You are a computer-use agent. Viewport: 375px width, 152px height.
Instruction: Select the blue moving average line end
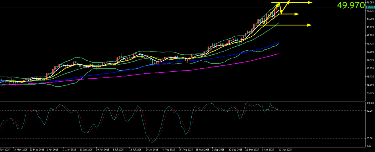tap(278, 43)
